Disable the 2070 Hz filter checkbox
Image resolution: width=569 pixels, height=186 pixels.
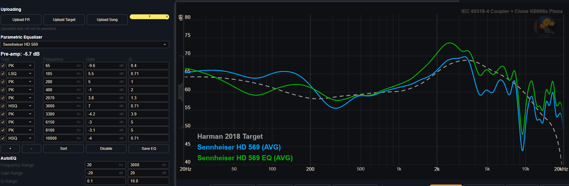pos(3,98)
